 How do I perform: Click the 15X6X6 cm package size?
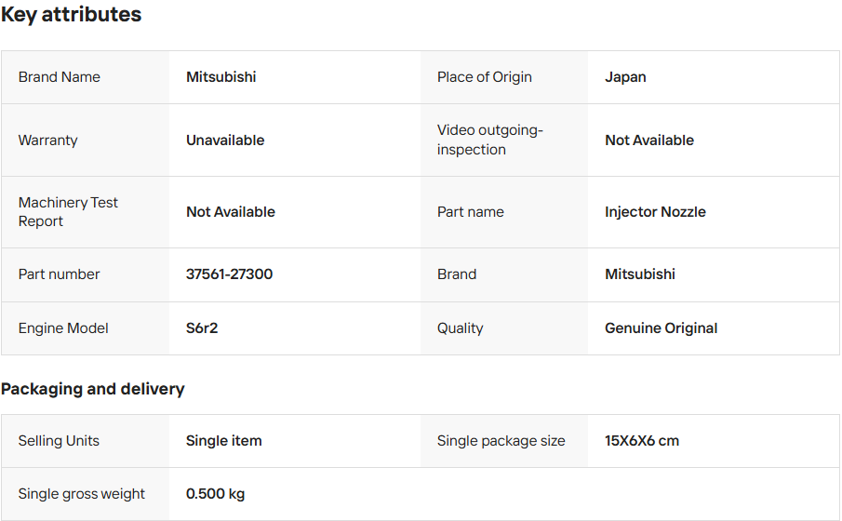[642, 441]
